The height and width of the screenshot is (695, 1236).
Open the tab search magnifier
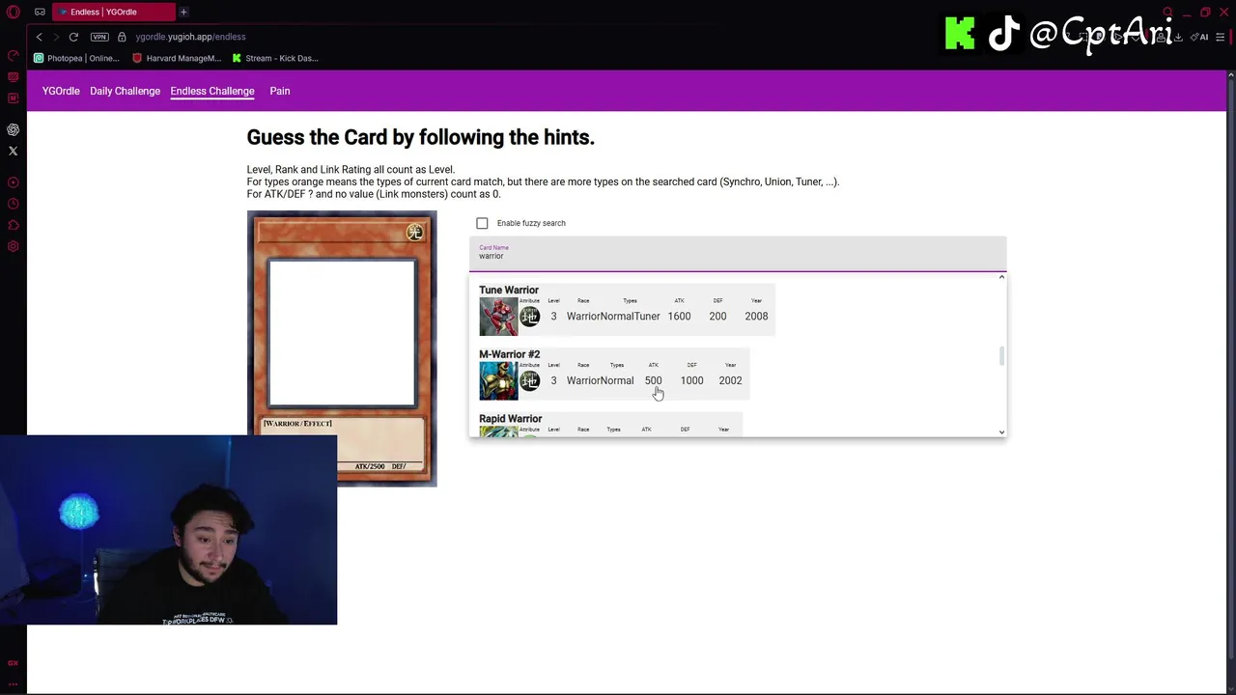pyautogui.click(x=1167, y=12)
